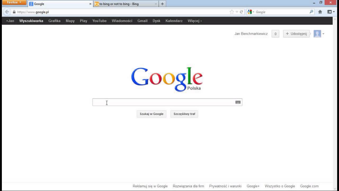Screen dimensions: 339x191
Task: Close the Bing tab
Action: pos(156,4)
